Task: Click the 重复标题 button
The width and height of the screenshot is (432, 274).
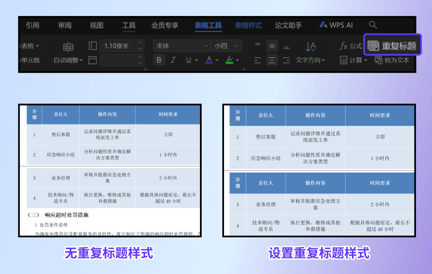Action: point(392,46)
